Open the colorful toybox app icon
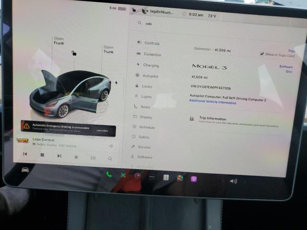The image size is (307, 230). pos(180,178)
